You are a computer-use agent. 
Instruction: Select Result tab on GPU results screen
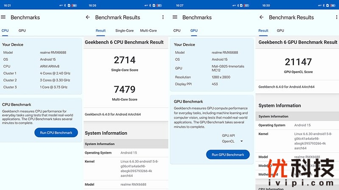point(263,30)
